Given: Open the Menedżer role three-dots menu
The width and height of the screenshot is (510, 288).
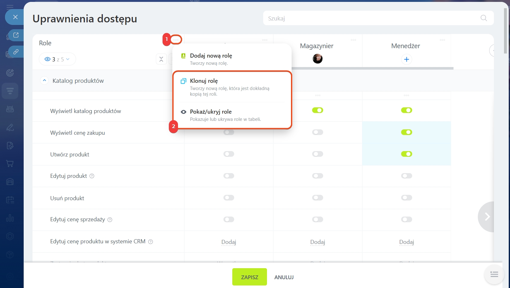Looking at the screenshot, I should (442, 40).
